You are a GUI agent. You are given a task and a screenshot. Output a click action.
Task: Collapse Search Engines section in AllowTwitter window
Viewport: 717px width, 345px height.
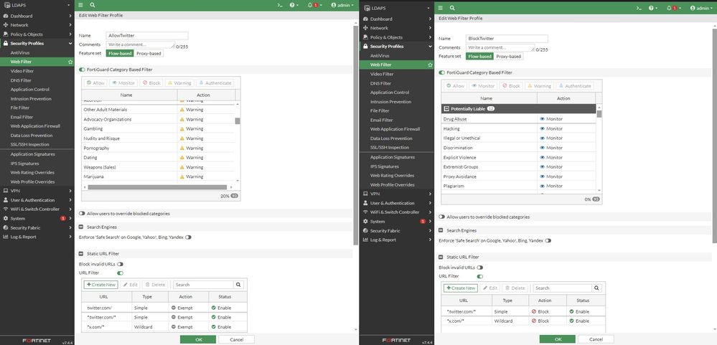pyautogui.click(x=81, y=227)
